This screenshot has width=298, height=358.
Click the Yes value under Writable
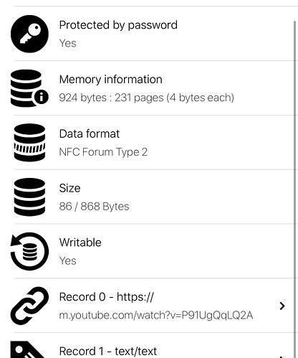(x=67, y=260)
